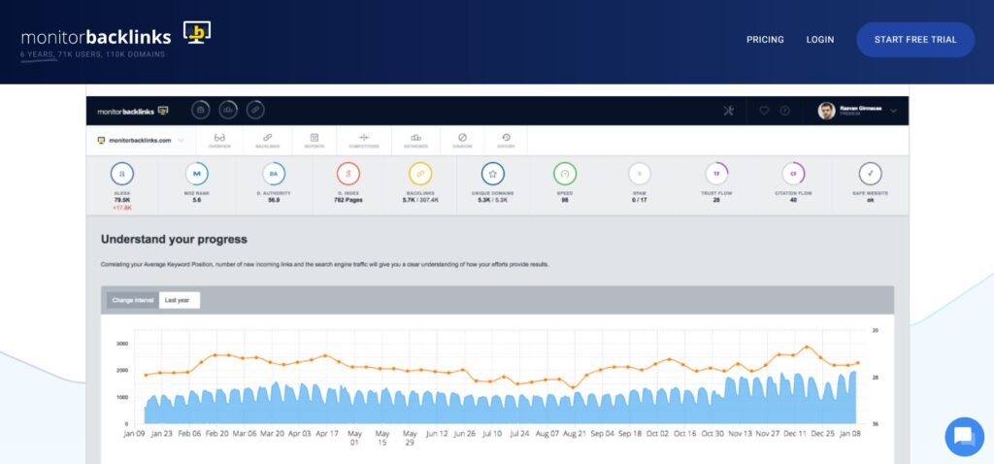The width and height of the screenshot is (994, 464).
Task: Click the orange line peak near Dec 11
Action: (x=807, y=347)
